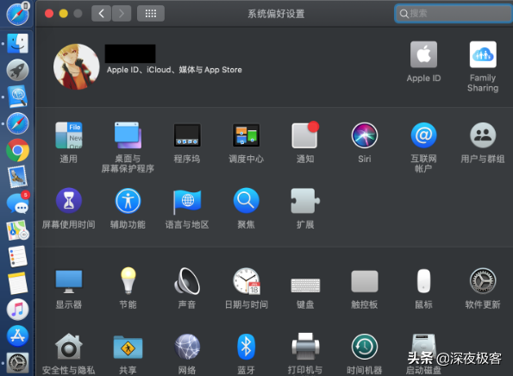
Task: Open the Apple ID pane
Action: (x=423, y=54)
